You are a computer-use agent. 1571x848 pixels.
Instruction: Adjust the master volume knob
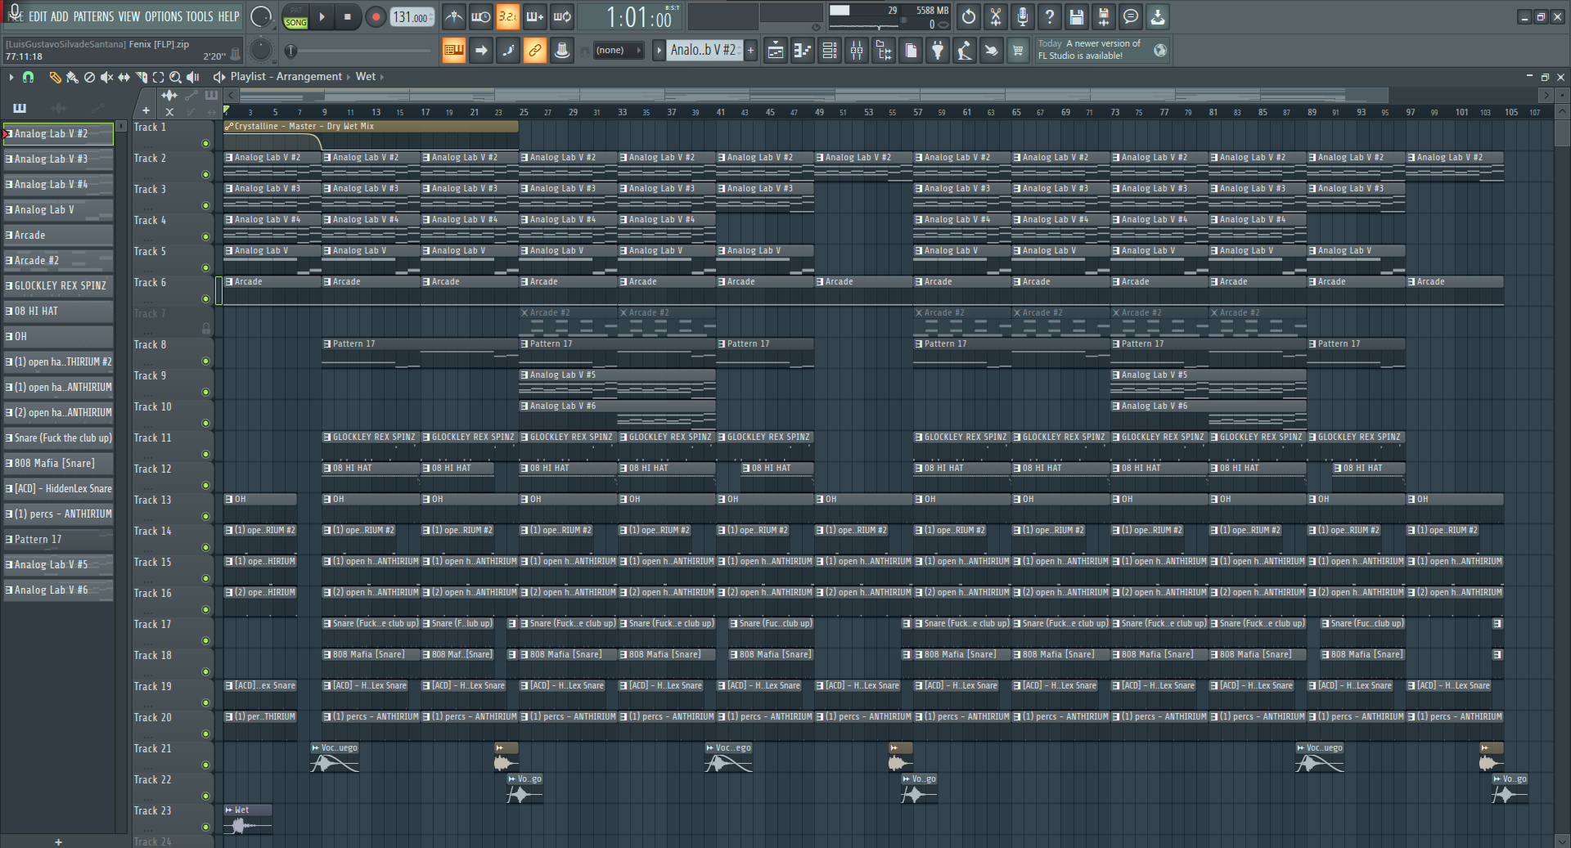261,16
